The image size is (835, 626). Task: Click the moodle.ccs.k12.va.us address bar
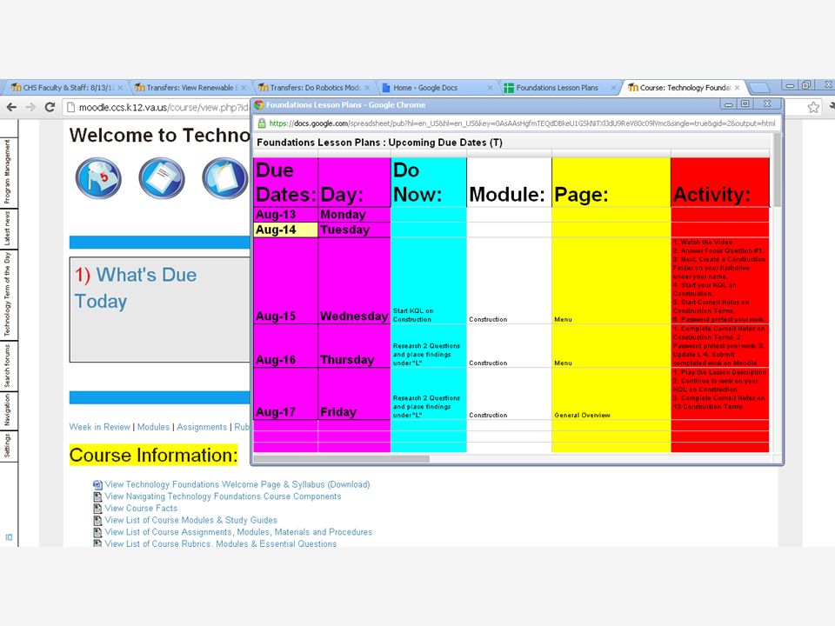[157, 108]
